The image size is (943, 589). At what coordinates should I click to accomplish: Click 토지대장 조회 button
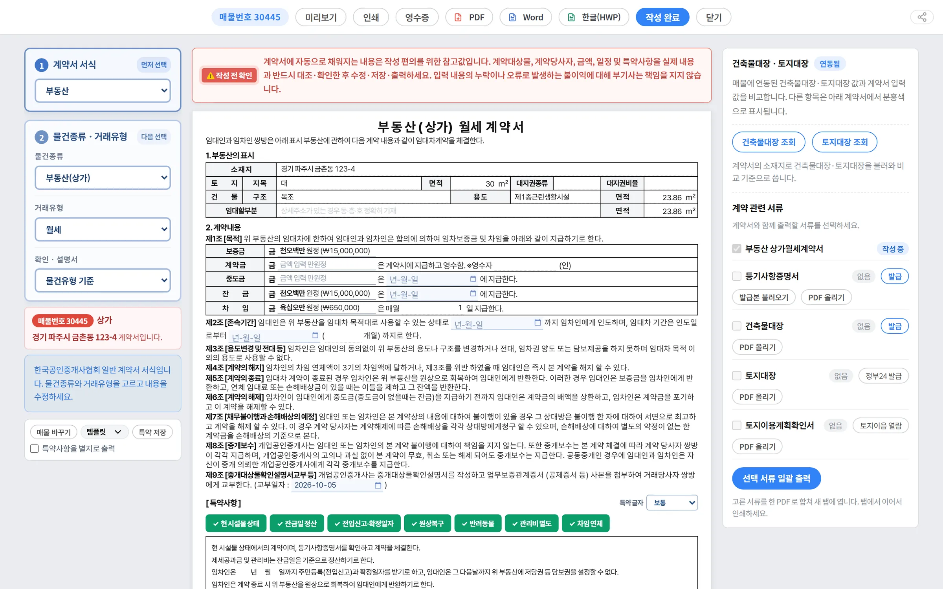[844, 142]
